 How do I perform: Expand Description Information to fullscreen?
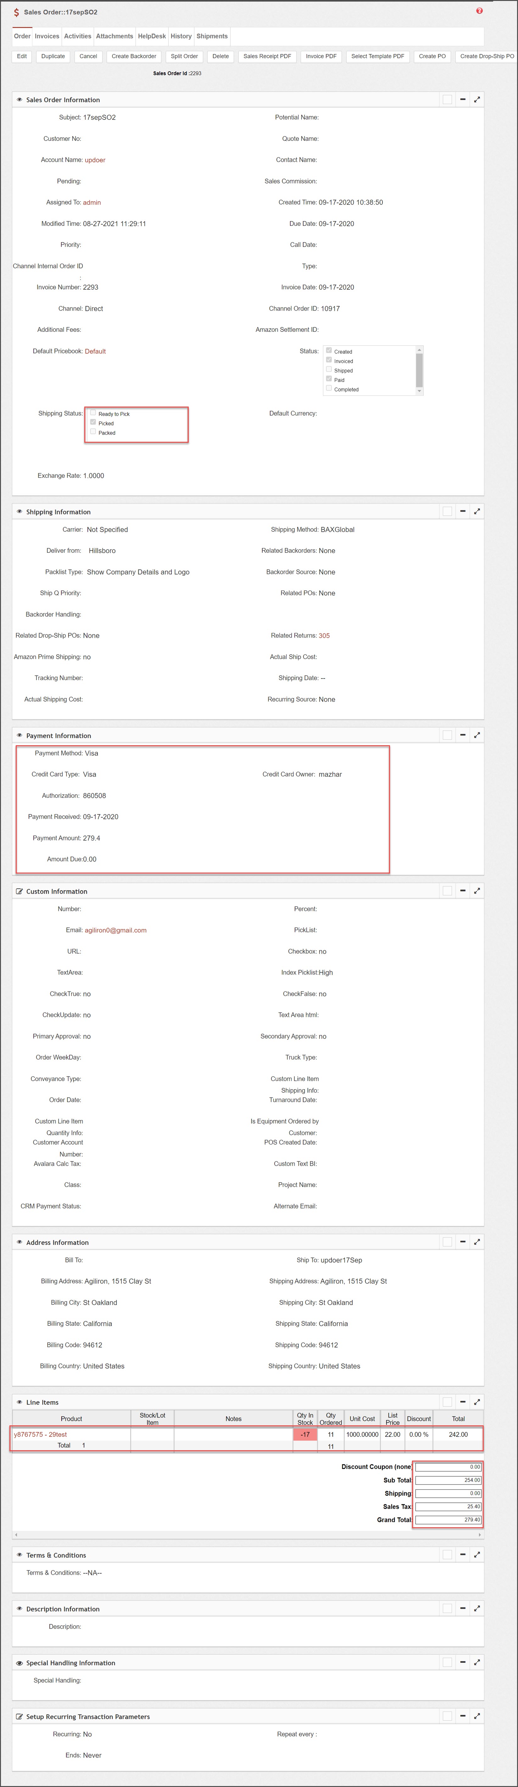(477, 1608)
